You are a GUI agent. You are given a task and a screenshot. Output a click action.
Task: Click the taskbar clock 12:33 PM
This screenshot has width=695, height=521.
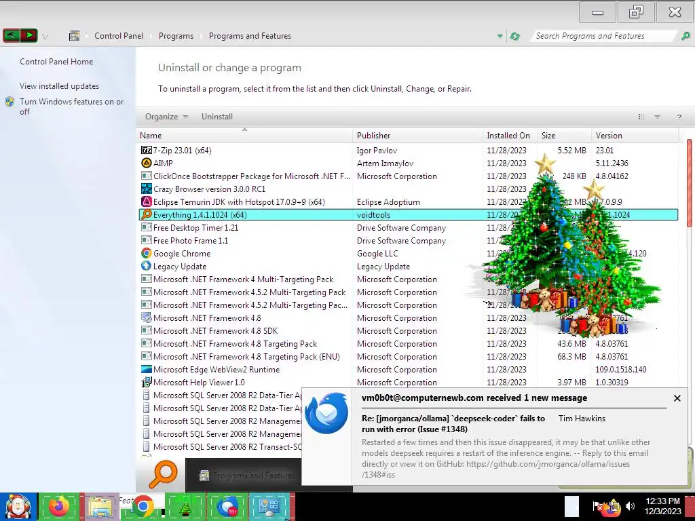(662, 501)
